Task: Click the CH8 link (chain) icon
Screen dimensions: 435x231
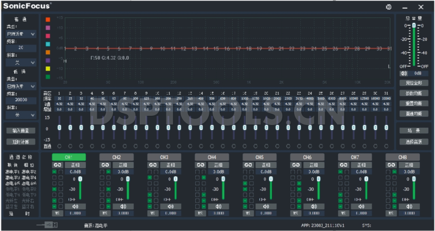Action: coord(391,165)
